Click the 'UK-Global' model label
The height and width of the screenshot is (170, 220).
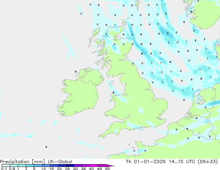coord(60,162)
